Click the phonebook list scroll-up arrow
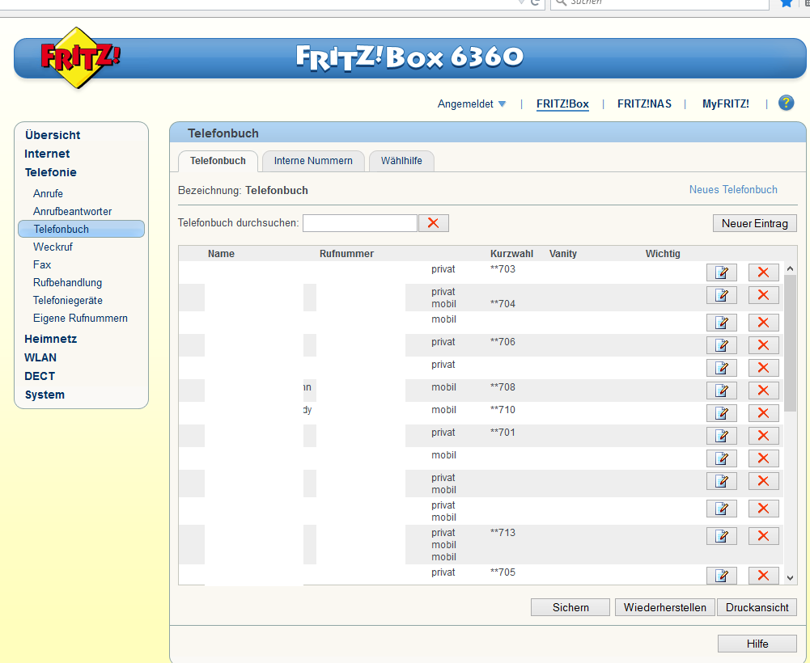Viewport: 810px width, 663px height. [790, 268]
